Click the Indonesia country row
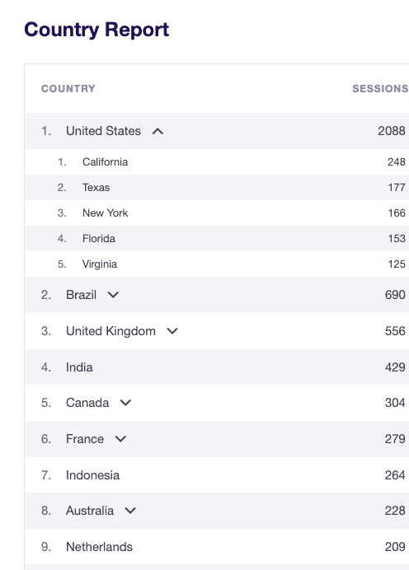The height and width of the screenshot is (570, 409). point(217,475)
